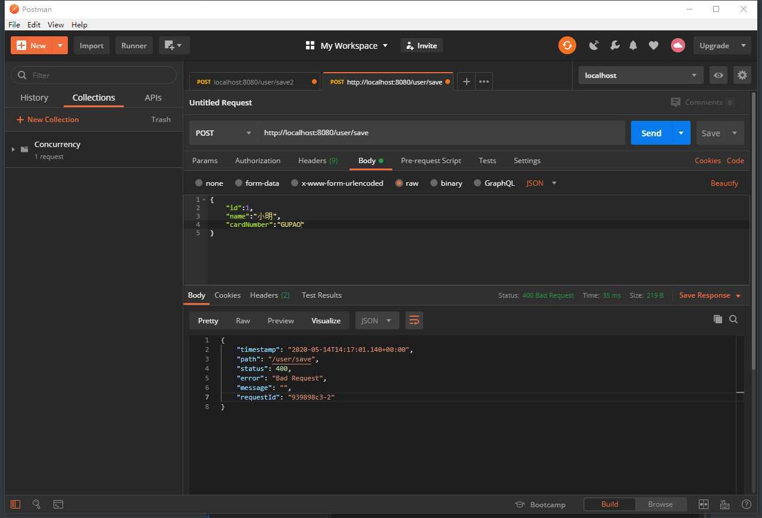This screenshot has height=518, width=762.
Task: Open the user avatar menu
Action: pos(677,45)
